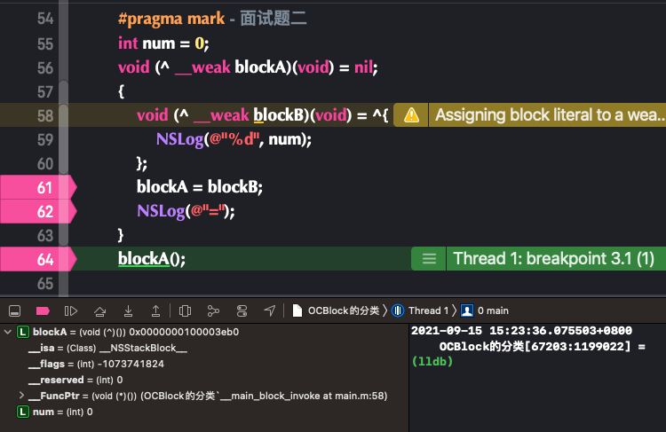Simulate location arrow icon
Viewport: 666px width, 432px height.
270,311
